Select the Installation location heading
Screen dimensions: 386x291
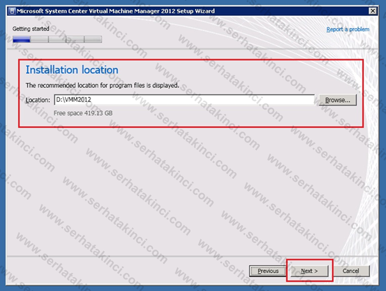click(x=72, y=70)
